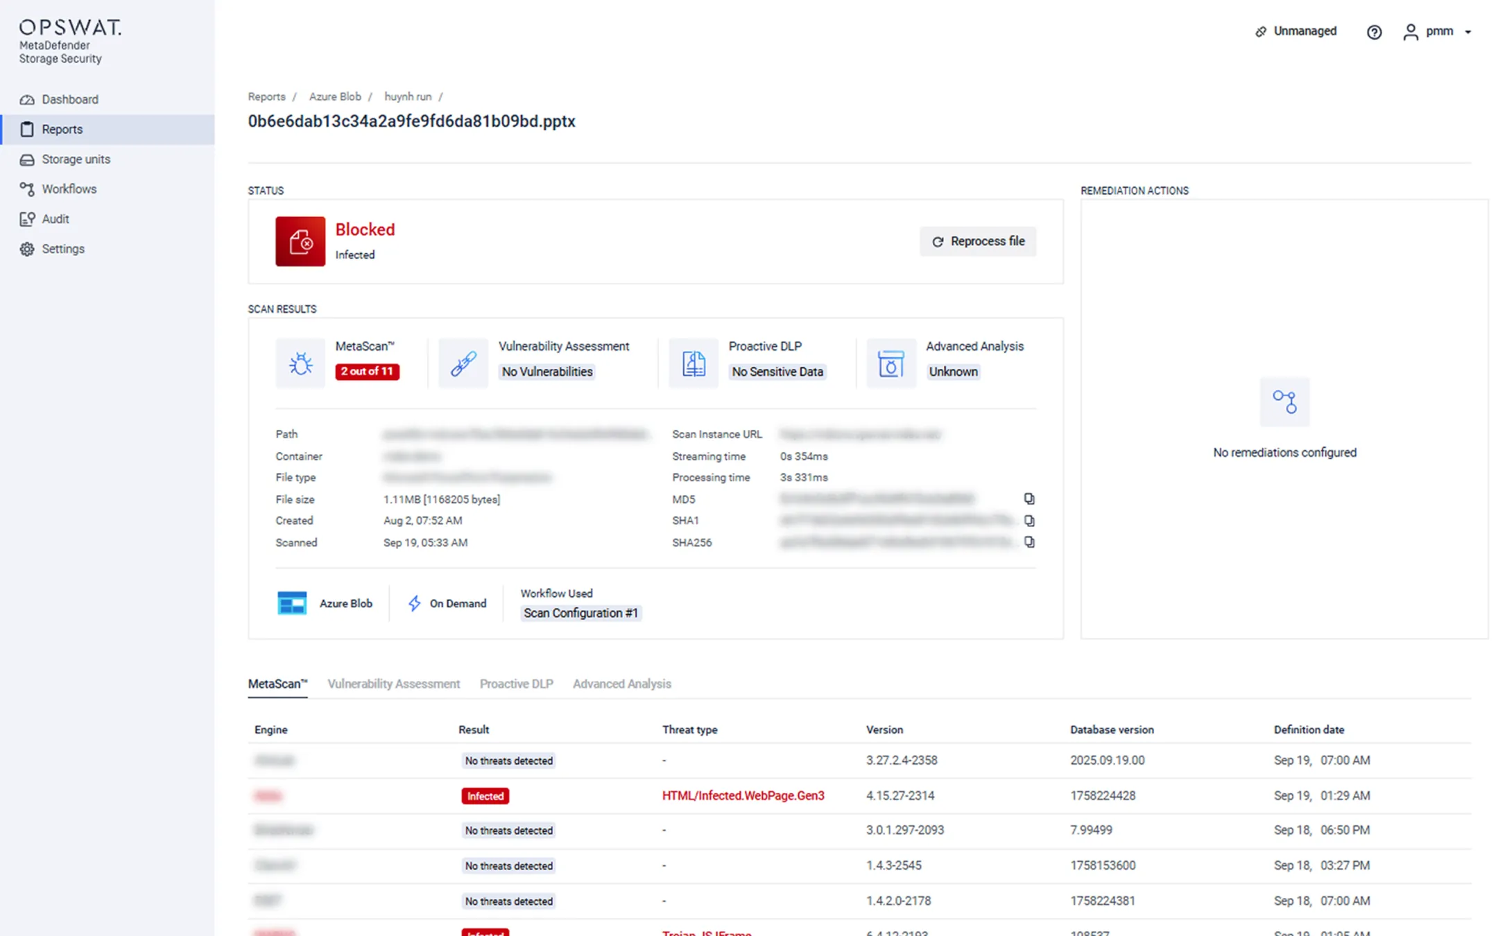Copy the SHA1 hash value
Screen dimensions: 1498x936
tap(1029, 520)
